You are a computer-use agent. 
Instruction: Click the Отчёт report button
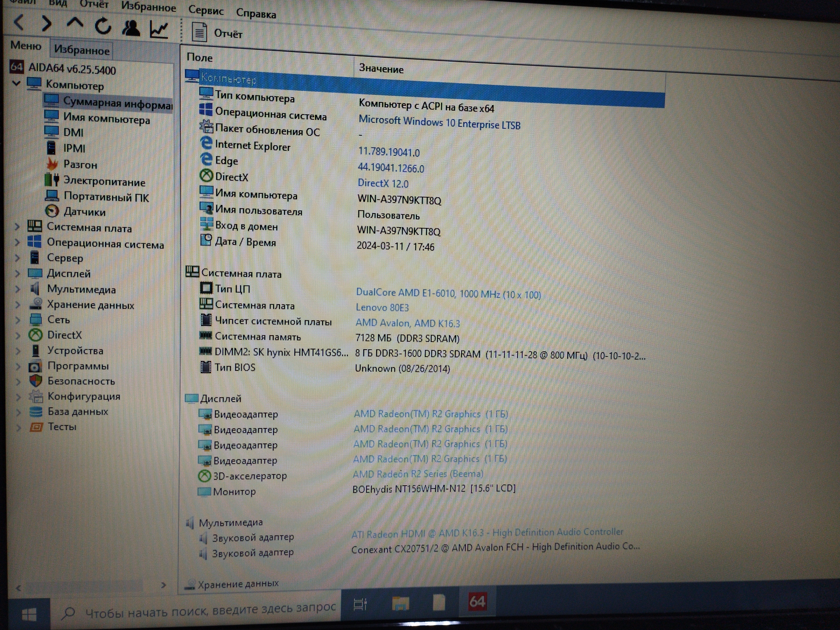217,33
